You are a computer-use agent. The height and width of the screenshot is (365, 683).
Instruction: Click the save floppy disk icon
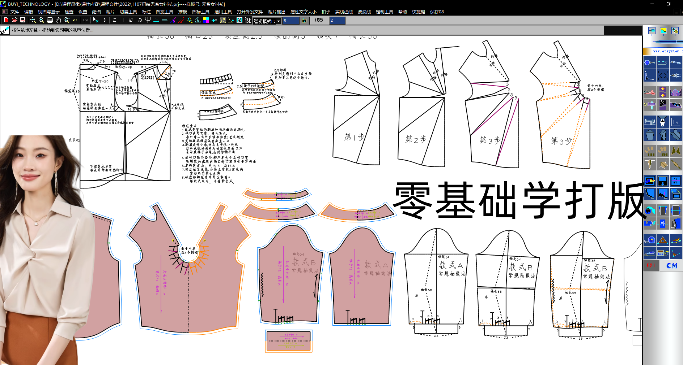pos(23,20)
